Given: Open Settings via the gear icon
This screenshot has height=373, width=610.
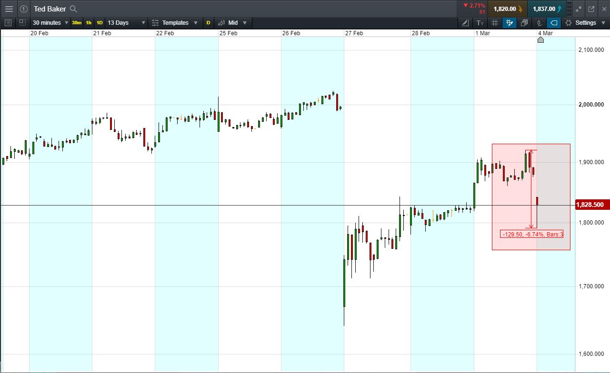Looking at the screenshot, I should point(568,22).
